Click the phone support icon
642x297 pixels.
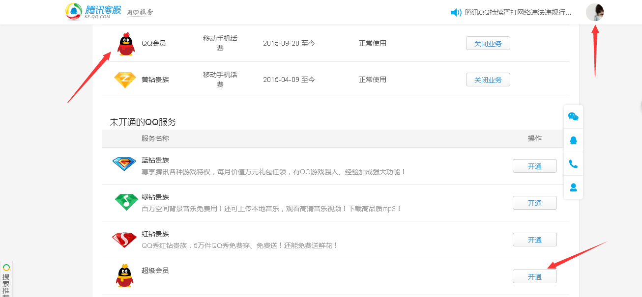click(573, 164)
